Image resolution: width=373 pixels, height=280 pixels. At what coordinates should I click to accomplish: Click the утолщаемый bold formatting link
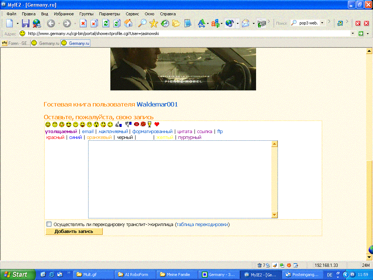point(61,131)
